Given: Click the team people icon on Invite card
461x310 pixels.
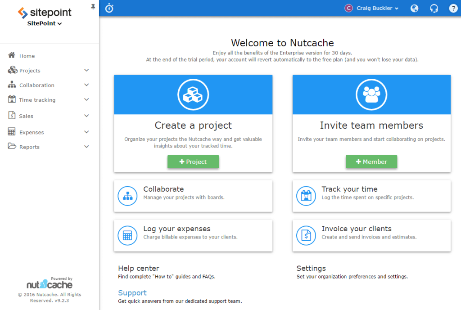Looking at the screenshot, I should click(371, 94).
